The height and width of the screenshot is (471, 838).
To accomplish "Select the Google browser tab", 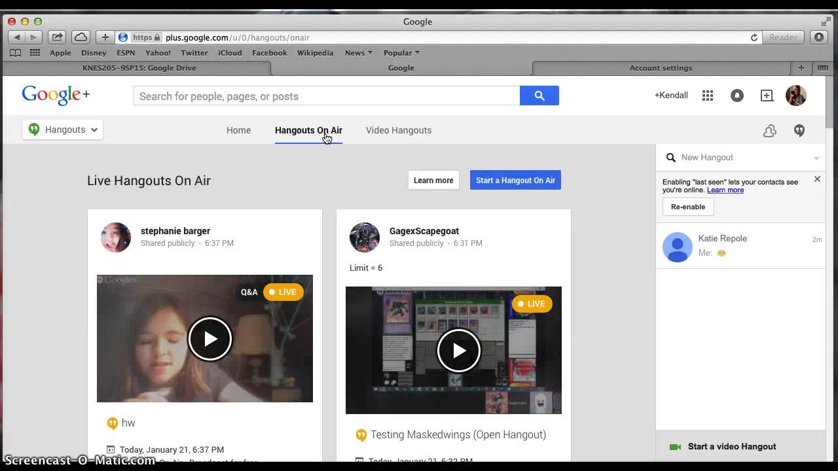I will pos(401,68).
